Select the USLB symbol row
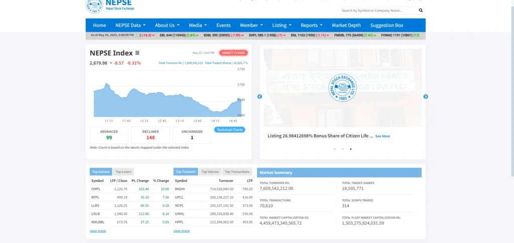This screenshot has width=514, height=243. (x=130, y=213)
